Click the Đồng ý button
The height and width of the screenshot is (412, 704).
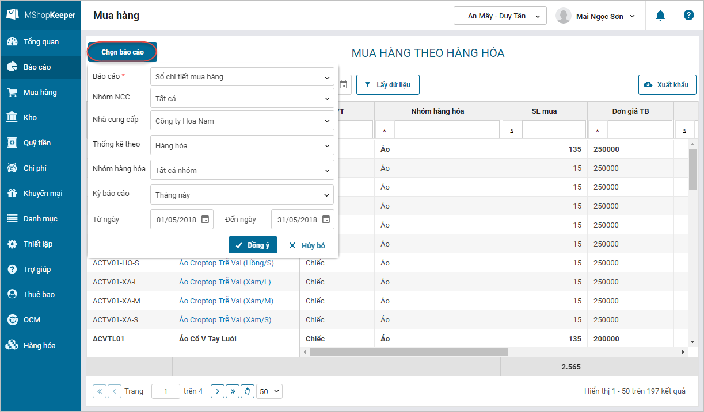pos(253,245)
